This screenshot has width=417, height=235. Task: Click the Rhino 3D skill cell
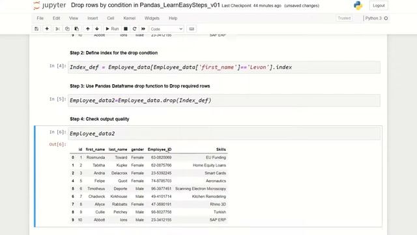click(x=218, y=204)
